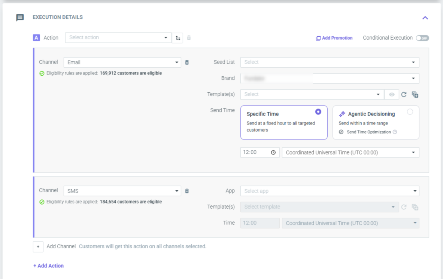Collapse the Execution Details section chevron
Image resolution: width=443 pixels, height=279 pixels.
(425, 18)
